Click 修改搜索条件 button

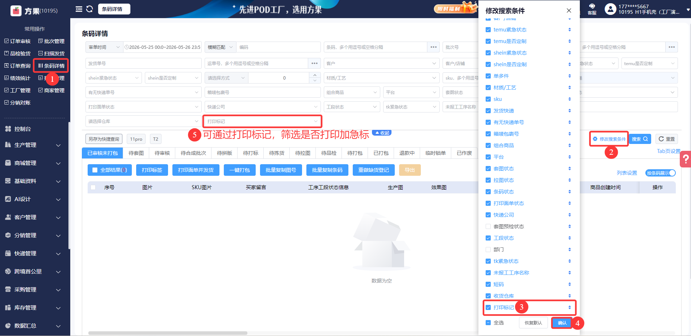pyautogui.click(x=609, y=139)
